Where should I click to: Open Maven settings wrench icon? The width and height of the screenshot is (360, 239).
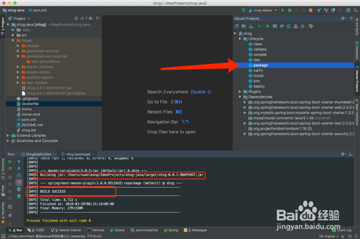point(311,26)
